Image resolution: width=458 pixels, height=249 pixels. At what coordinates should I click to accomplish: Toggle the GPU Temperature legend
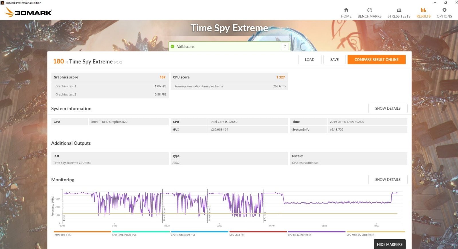[200, 233]
